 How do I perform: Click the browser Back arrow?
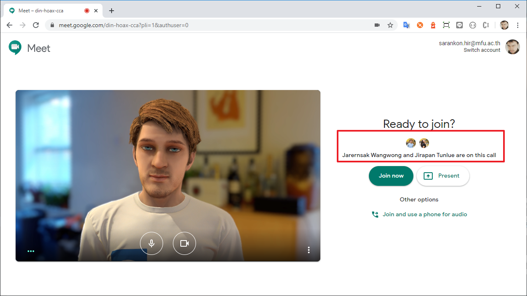9,25
